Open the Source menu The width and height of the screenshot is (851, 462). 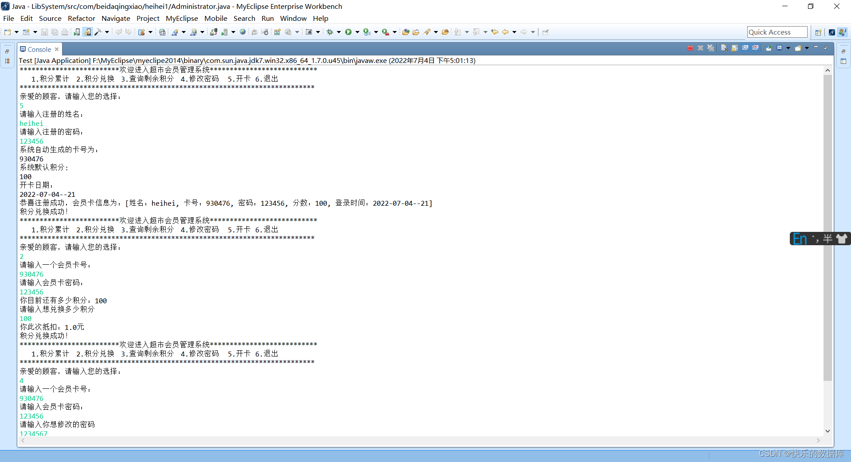click(x=50, y=18)
